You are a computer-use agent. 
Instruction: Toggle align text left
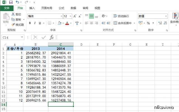pyautogui.click(x=86, y=23)
